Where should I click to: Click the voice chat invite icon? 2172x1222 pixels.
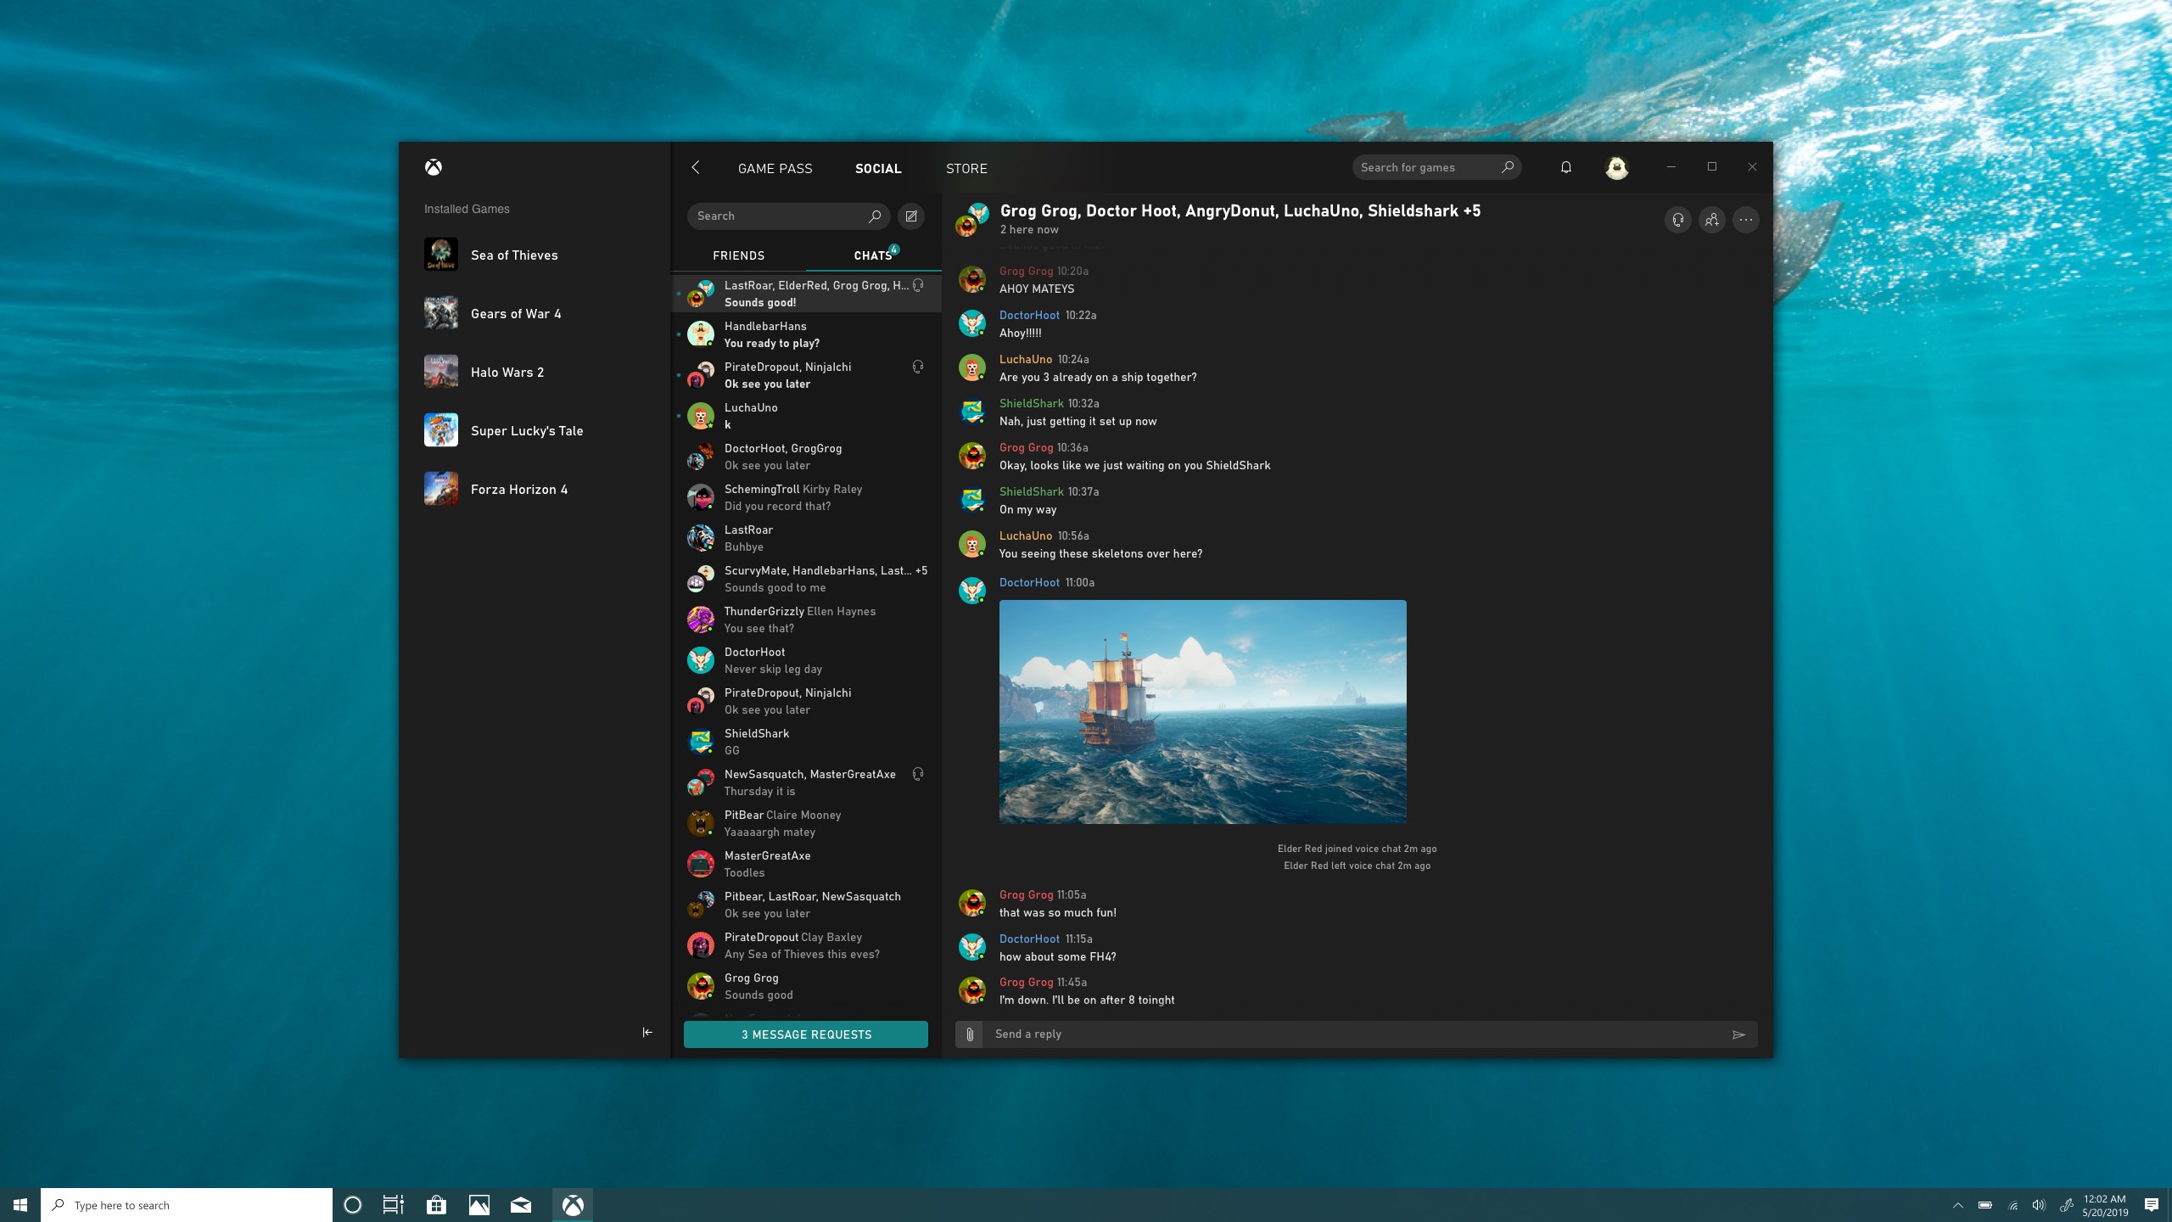[x=1678, y=219]
